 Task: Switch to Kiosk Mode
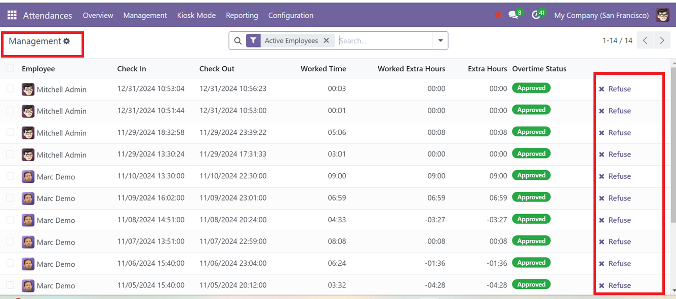196,15
